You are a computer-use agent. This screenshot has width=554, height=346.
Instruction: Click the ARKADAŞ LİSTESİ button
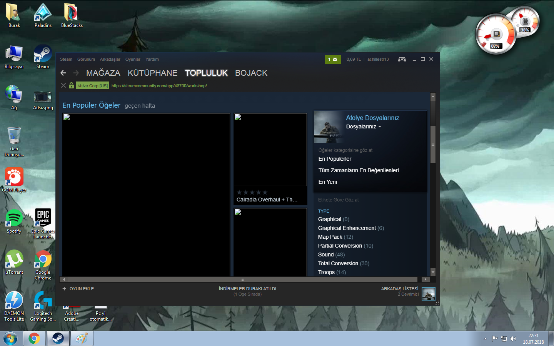click(400, 289)
